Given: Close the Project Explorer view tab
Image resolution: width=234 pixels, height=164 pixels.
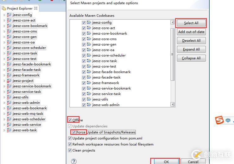Looking at the screenshot, I should [36, 8].
